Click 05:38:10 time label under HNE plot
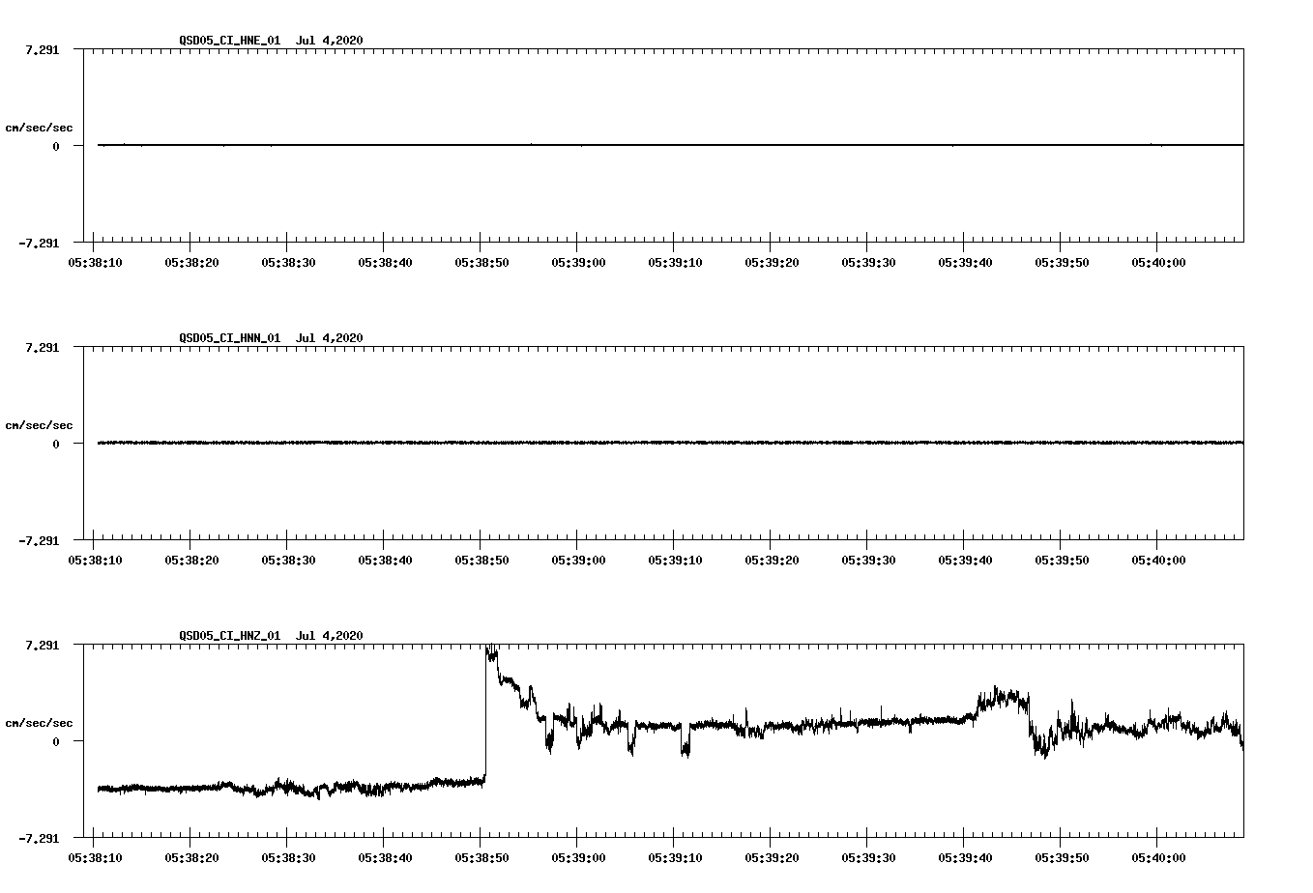 95,262
